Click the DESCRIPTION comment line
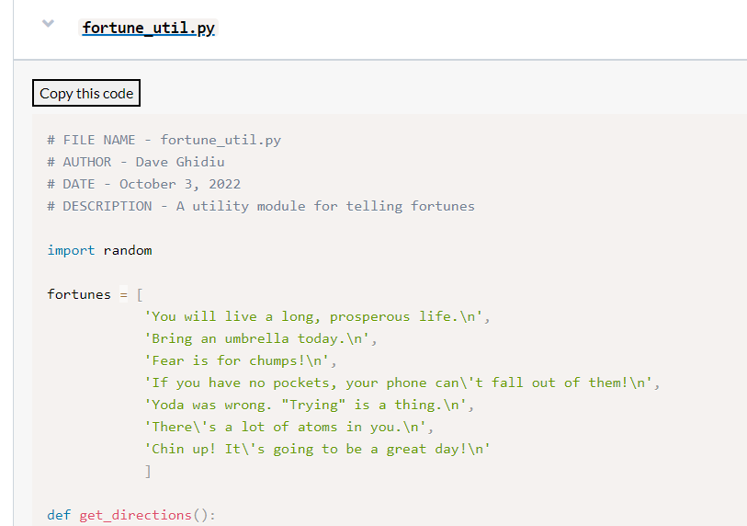747x526 pixels. tap(261, 207)
